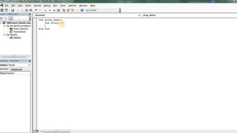The height and width of the screenshot is (133, 237).
Task: Click the Project pane scroll right arrow
Action: (29, 56)
